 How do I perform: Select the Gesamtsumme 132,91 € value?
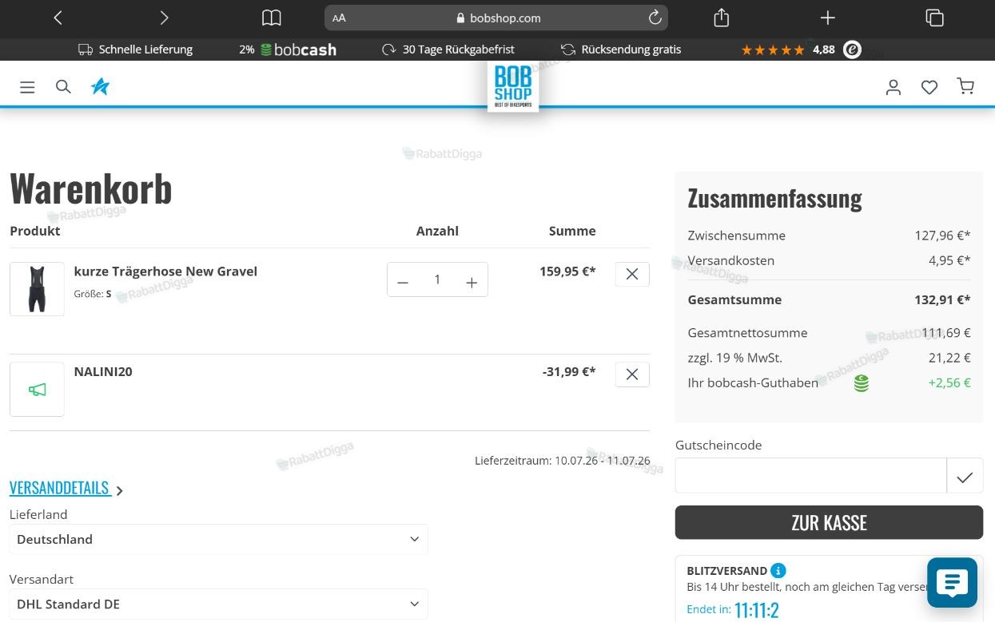[x=942, y=299]
